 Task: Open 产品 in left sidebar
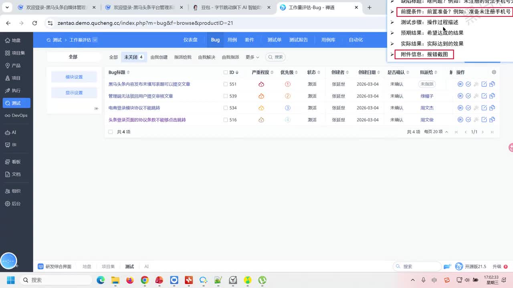tap(13, 66)
